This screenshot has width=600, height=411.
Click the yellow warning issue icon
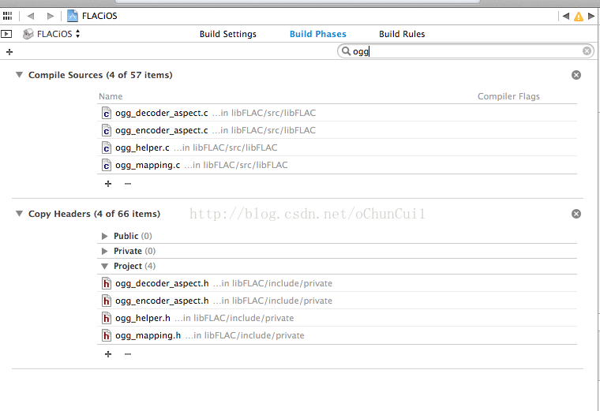pyautogui.click(x=579, y=16)
